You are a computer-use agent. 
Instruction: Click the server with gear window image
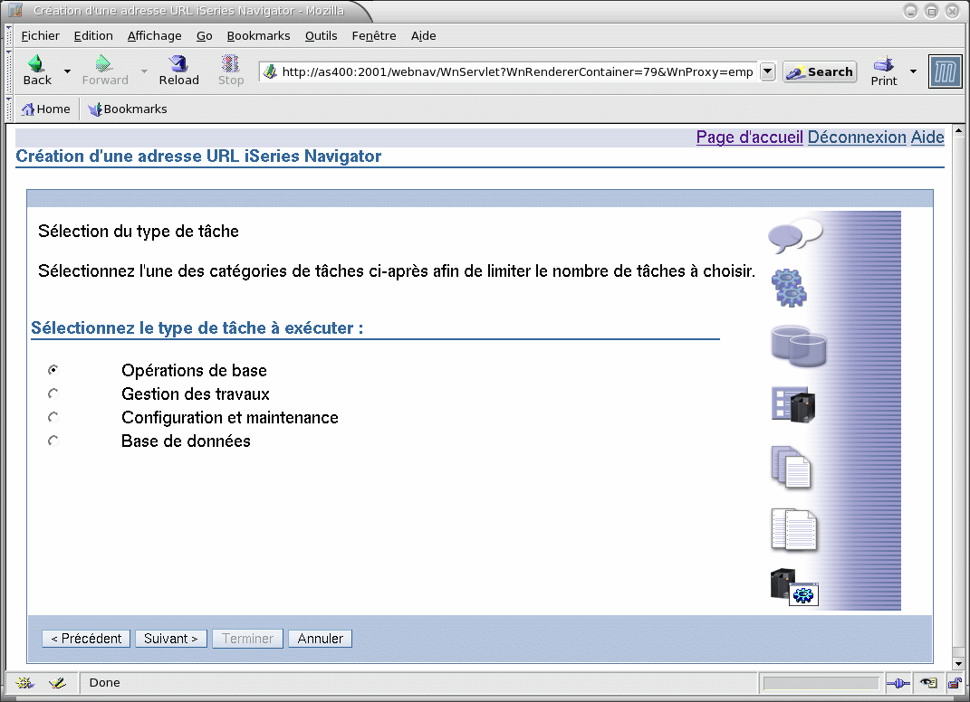tap(794, 587)
